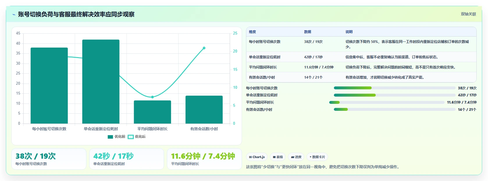Select the Chart.js chip
The height and width of the screenshot is (181, 488).
257,157
